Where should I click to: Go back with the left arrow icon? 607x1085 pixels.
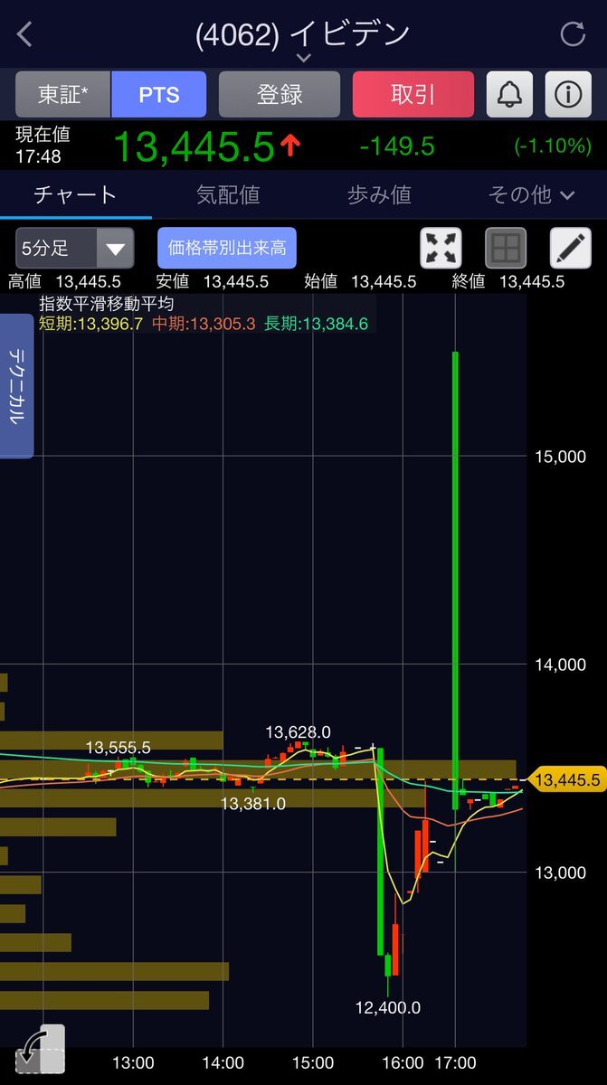24,34
